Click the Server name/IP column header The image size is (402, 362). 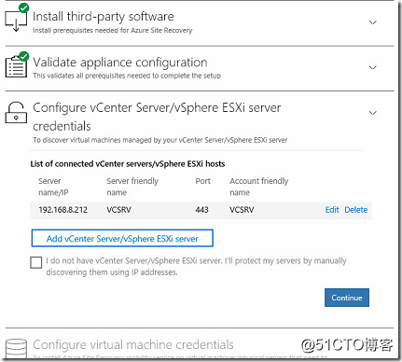[53, 187]
